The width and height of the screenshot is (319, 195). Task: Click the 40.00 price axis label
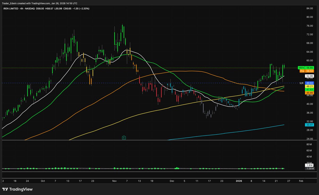[310, 104]
